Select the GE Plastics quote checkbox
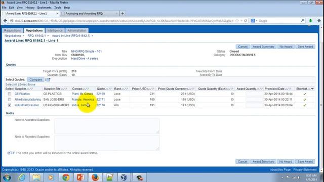This screenshot has height=182, width=324. [10, 94]
